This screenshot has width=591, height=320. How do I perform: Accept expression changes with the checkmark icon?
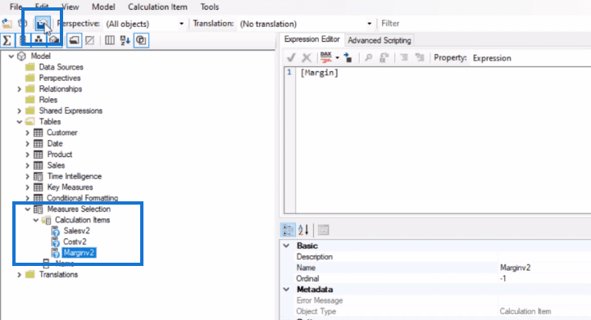(291, 57)
